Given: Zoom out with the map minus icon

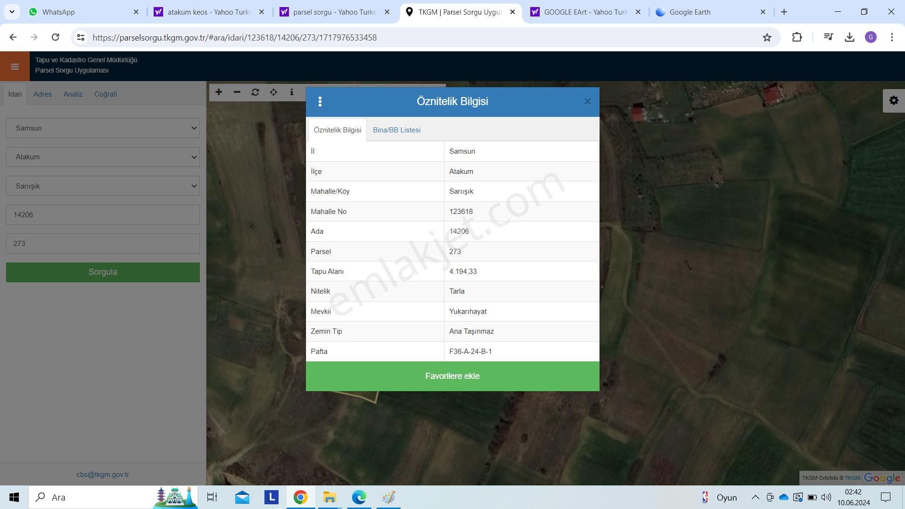Looking at the screenshot, I should pyautogui.click(x=237, y=92).
